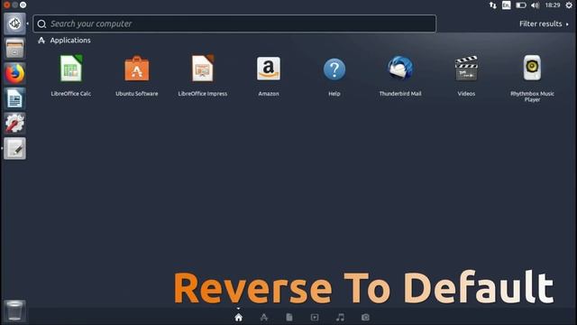
Task: Open the system session gear menu
Action: [569, 5]
